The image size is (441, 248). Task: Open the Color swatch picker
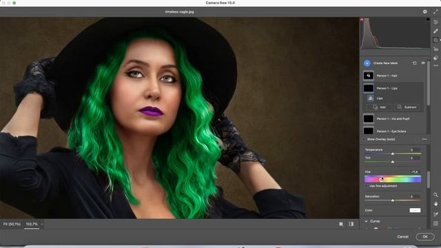(x=415, y=210)
